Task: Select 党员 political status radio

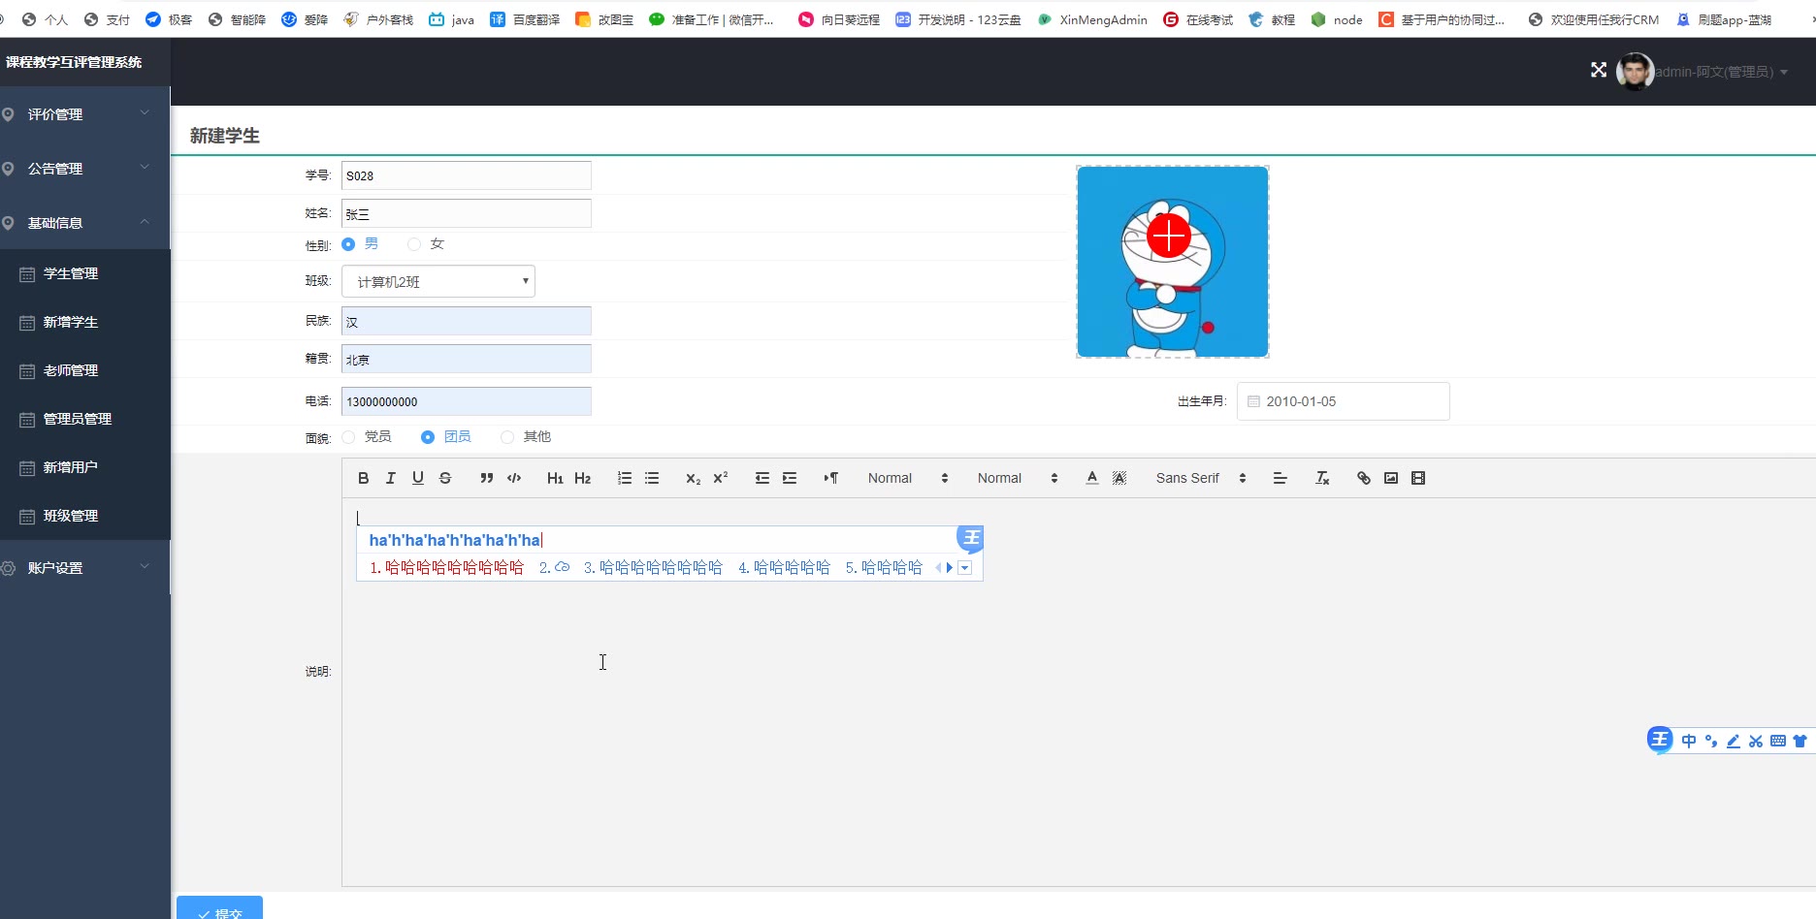Action: coord(348,437)
